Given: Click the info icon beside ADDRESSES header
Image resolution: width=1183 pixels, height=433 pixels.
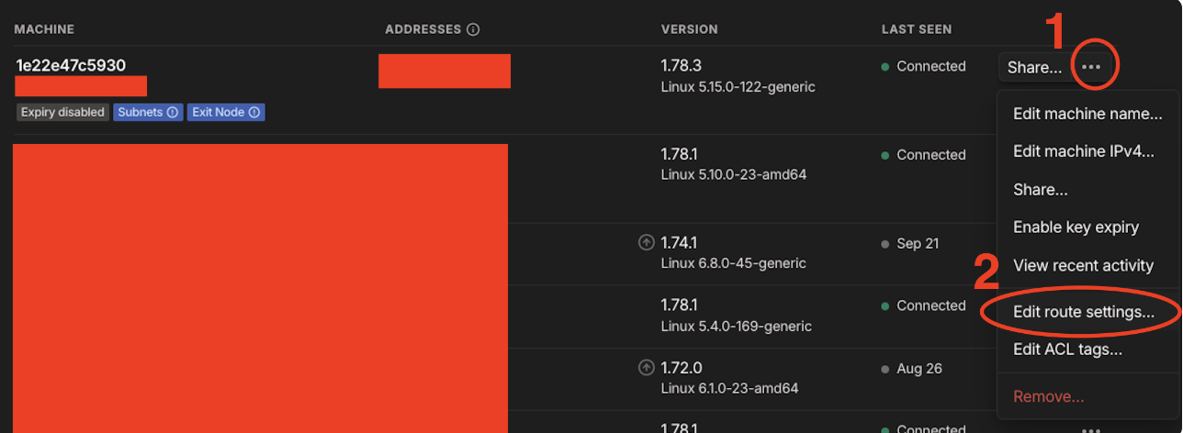Looking at the screenshot, I should (x=473, y=29).
